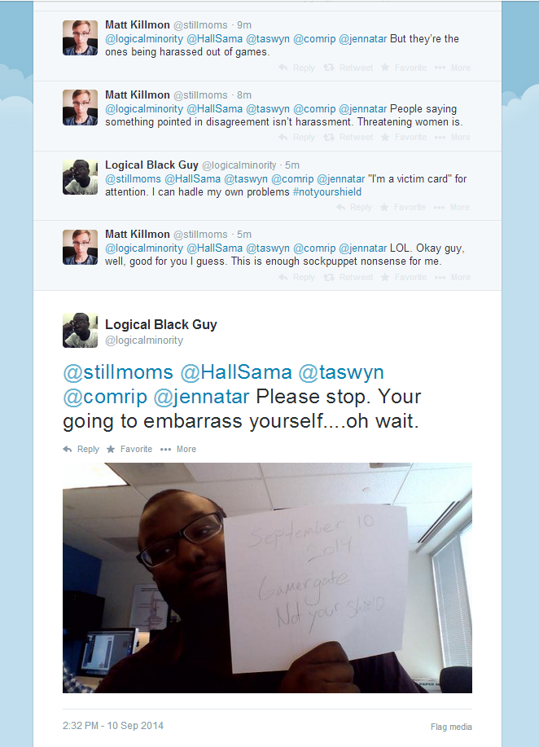Open the attached photo of the handwritten sign
Viewport: 539px width, 747px height.
click(x=267, y=578)
